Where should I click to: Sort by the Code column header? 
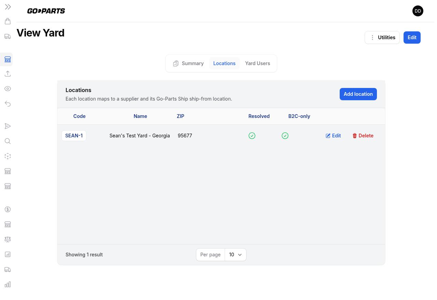79,116
